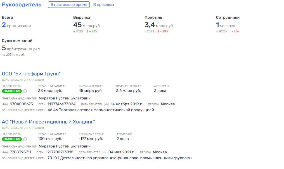284x169 pixels.
Task: Click 'Москва' region for Биннофарм Групп
Action: 168,104
